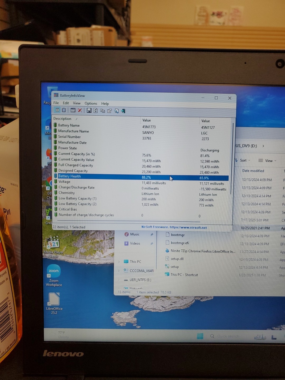This screenshot has width=285, height=380.
Task: Click the battery log view clipboard icon
Action: pos(64,110)
